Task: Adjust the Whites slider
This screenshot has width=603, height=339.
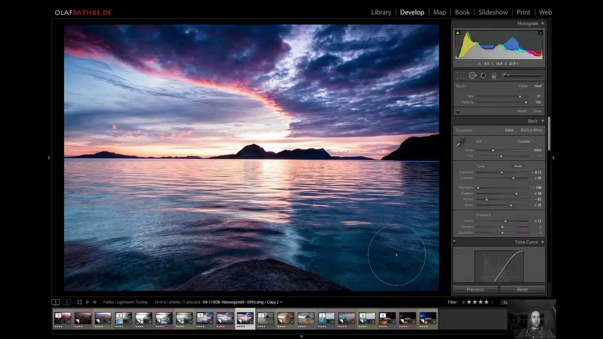Action: tap(502, 199)
